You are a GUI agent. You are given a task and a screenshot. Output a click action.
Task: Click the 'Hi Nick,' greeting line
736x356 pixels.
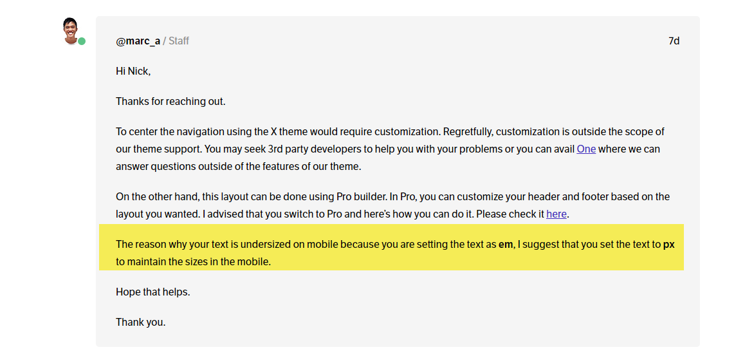point(133,71)
